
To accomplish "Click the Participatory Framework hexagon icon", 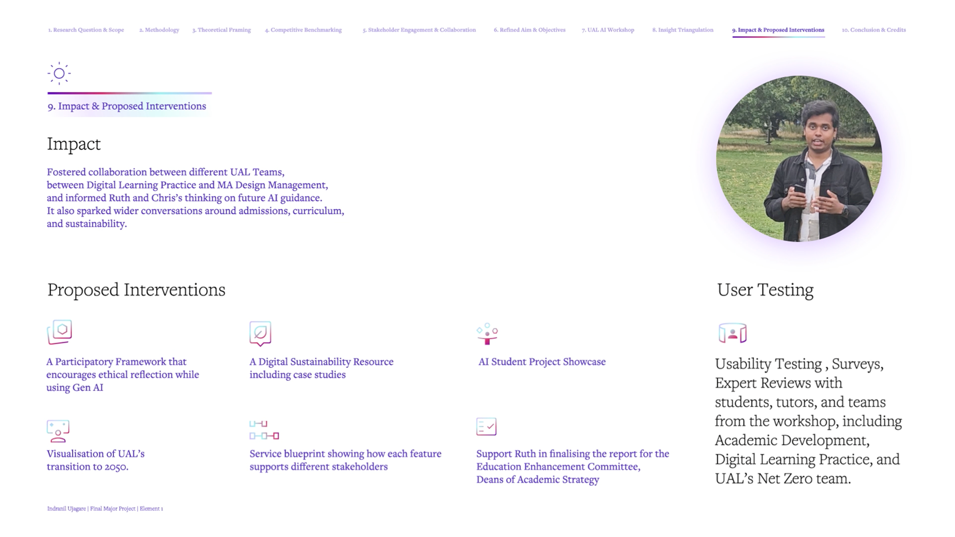I will [x=60, y=332].
